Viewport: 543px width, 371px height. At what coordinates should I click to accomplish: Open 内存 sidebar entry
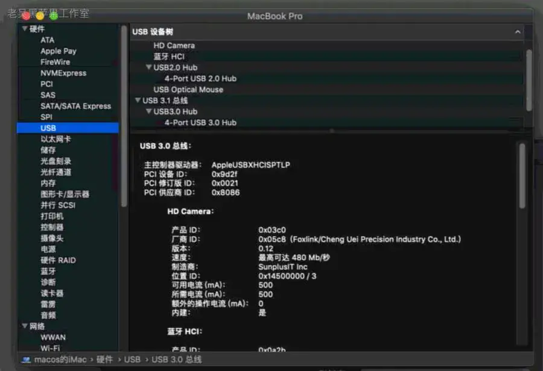tap(48, 183)
